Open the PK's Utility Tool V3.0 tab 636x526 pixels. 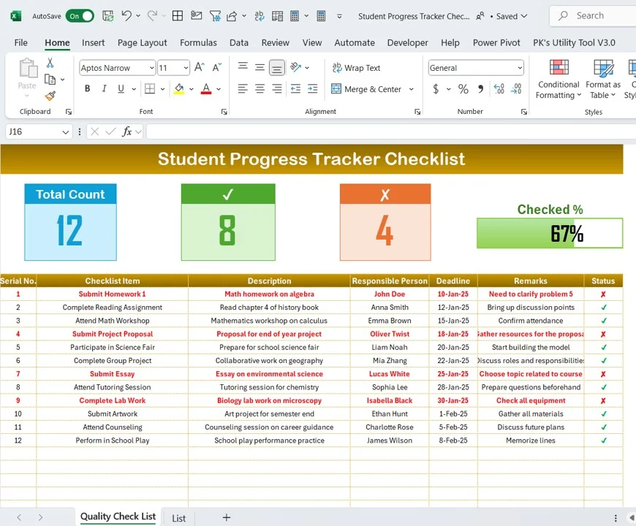[x=574, y=42]
